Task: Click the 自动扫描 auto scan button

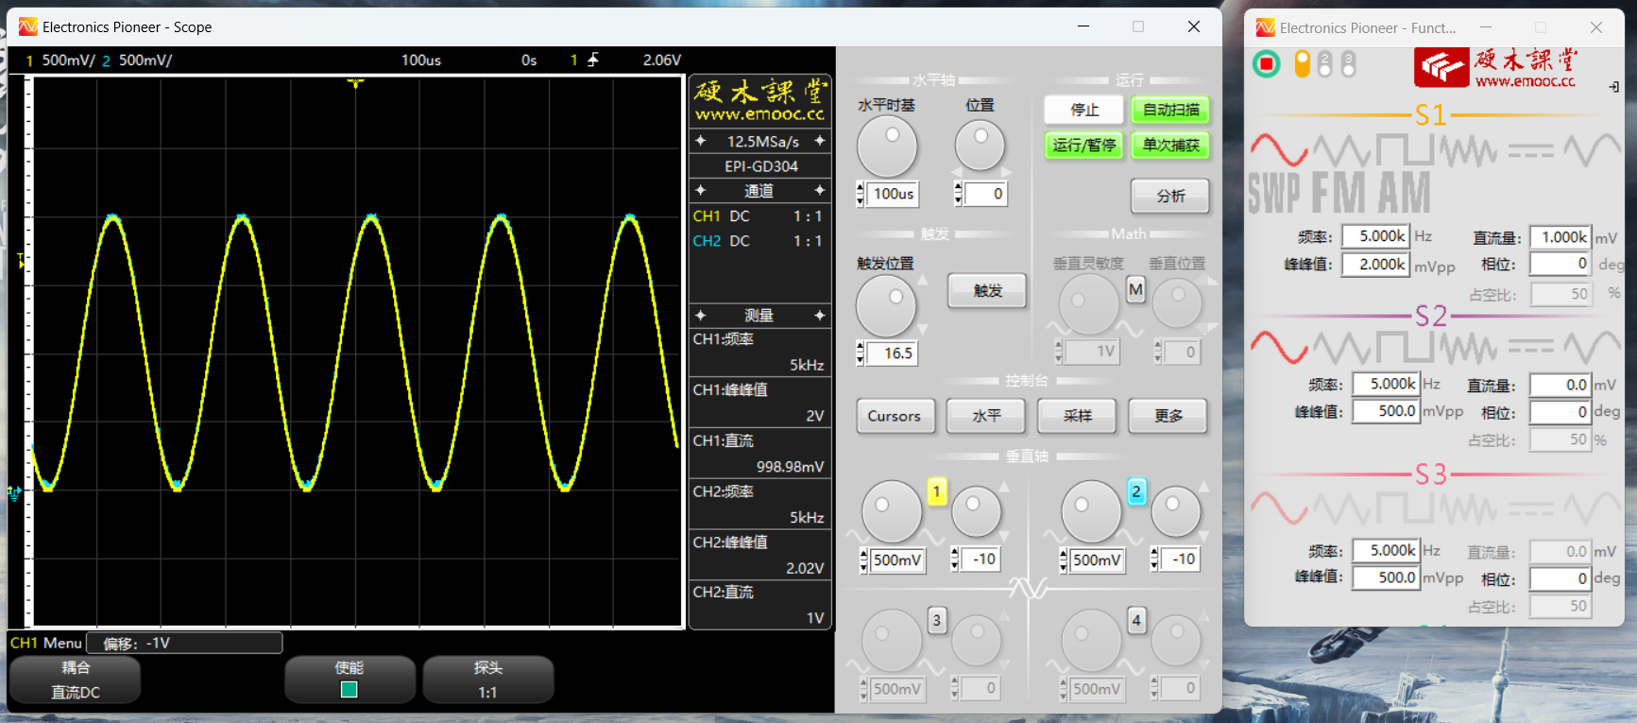Action: pos(1170,110)
